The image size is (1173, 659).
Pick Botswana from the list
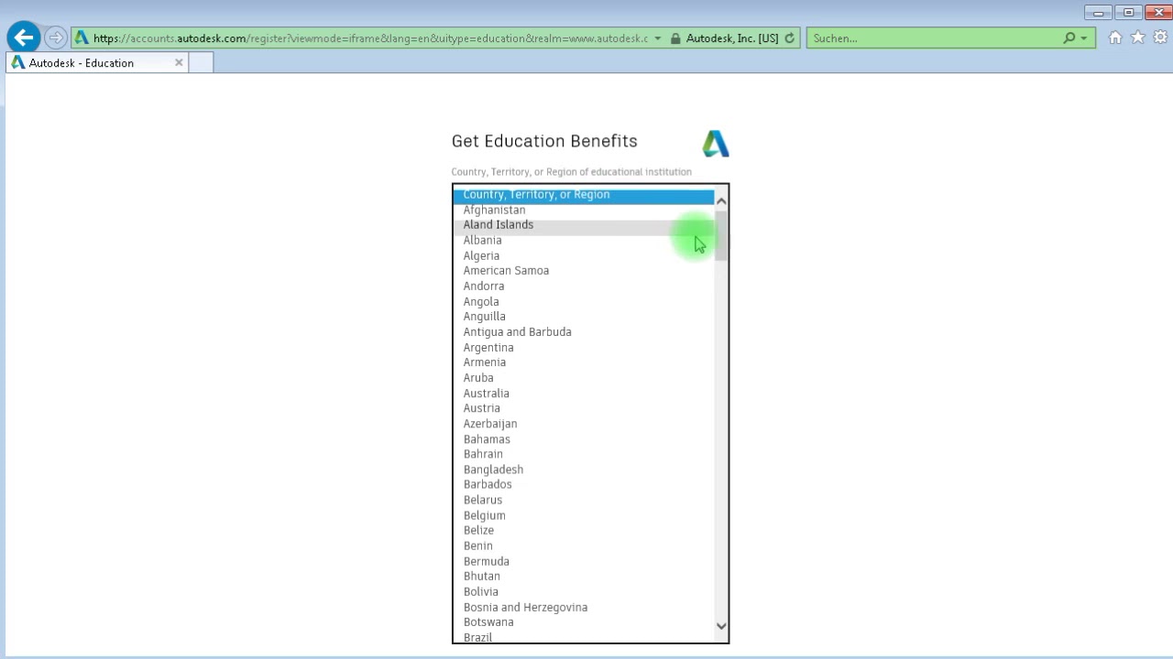pyautogui.click(x=583, y=622)
